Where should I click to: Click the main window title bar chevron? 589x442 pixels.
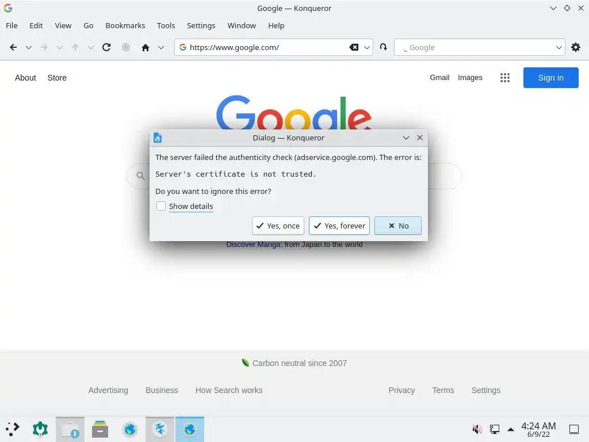(x=553, y=8)
